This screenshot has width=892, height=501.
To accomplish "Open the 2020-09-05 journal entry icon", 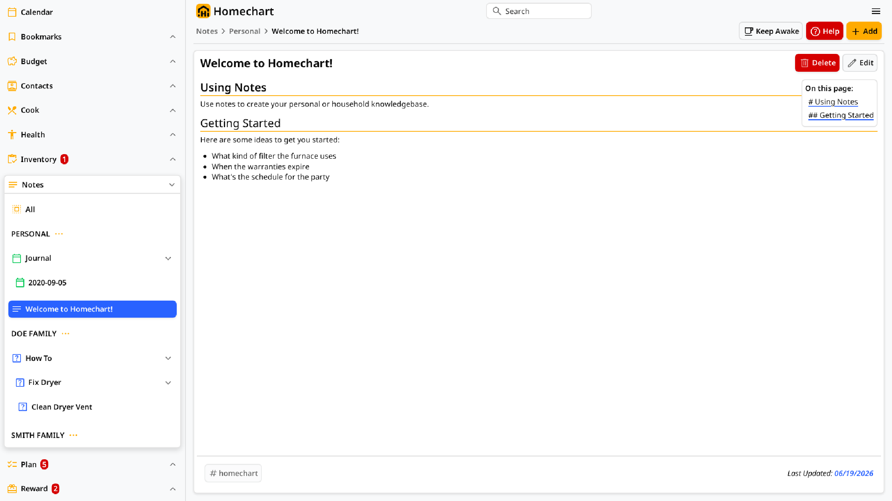I will click(20, 283).
